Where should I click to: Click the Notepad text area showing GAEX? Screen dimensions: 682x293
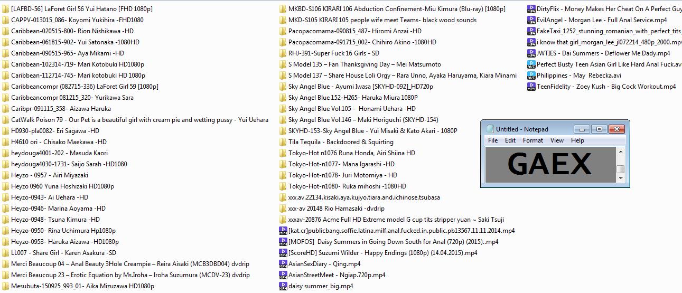click(550, 165)
